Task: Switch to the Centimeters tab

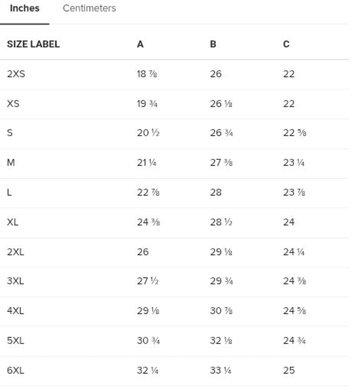Action: pyautogui.click(x=89, y=8)
